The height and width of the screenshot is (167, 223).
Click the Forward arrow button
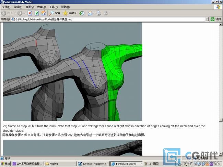20,13
